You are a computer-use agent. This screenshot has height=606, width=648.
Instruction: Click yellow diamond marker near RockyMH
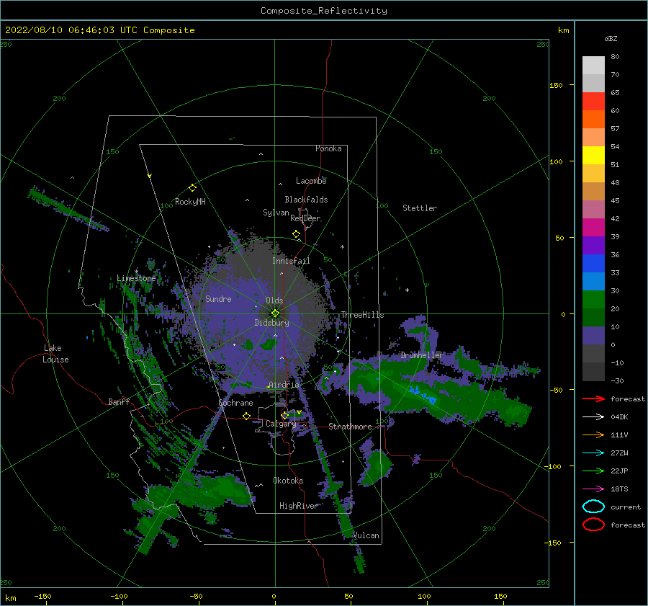pos(192,188)
